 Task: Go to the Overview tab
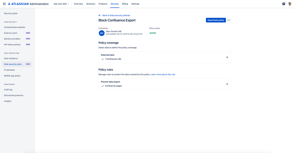coord(78,4)
